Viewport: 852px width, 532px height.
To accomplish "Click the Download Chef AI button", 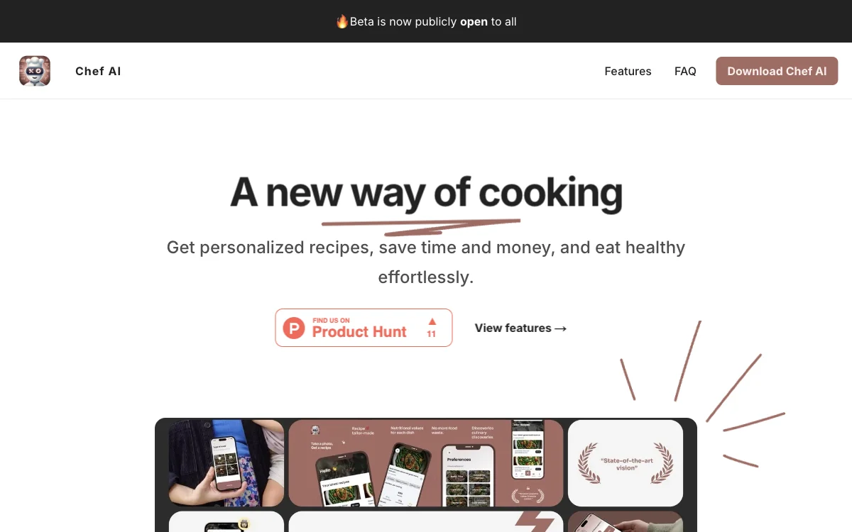I will (777, 71).
